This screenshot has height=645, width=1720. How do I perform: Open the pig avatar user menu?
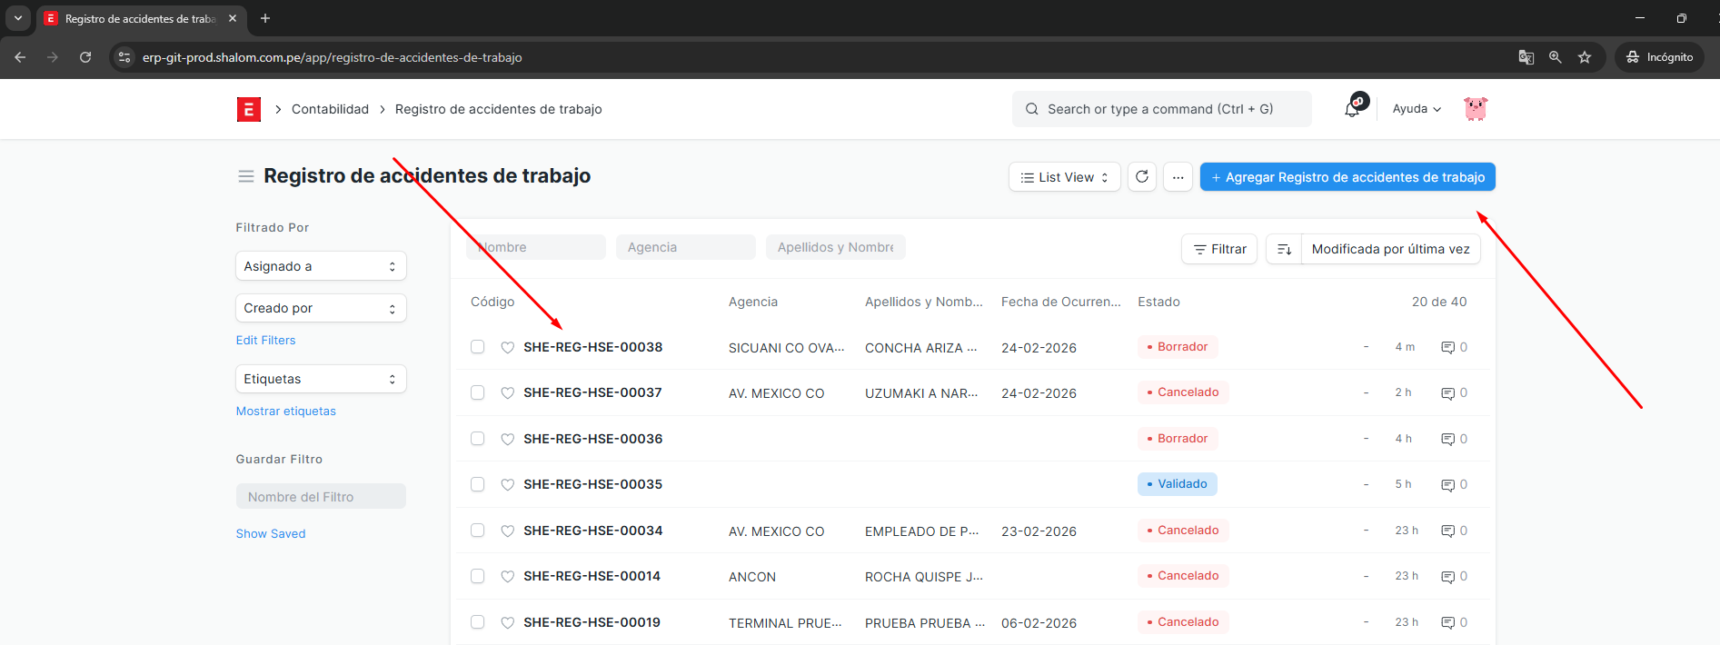pos(1476,109)
